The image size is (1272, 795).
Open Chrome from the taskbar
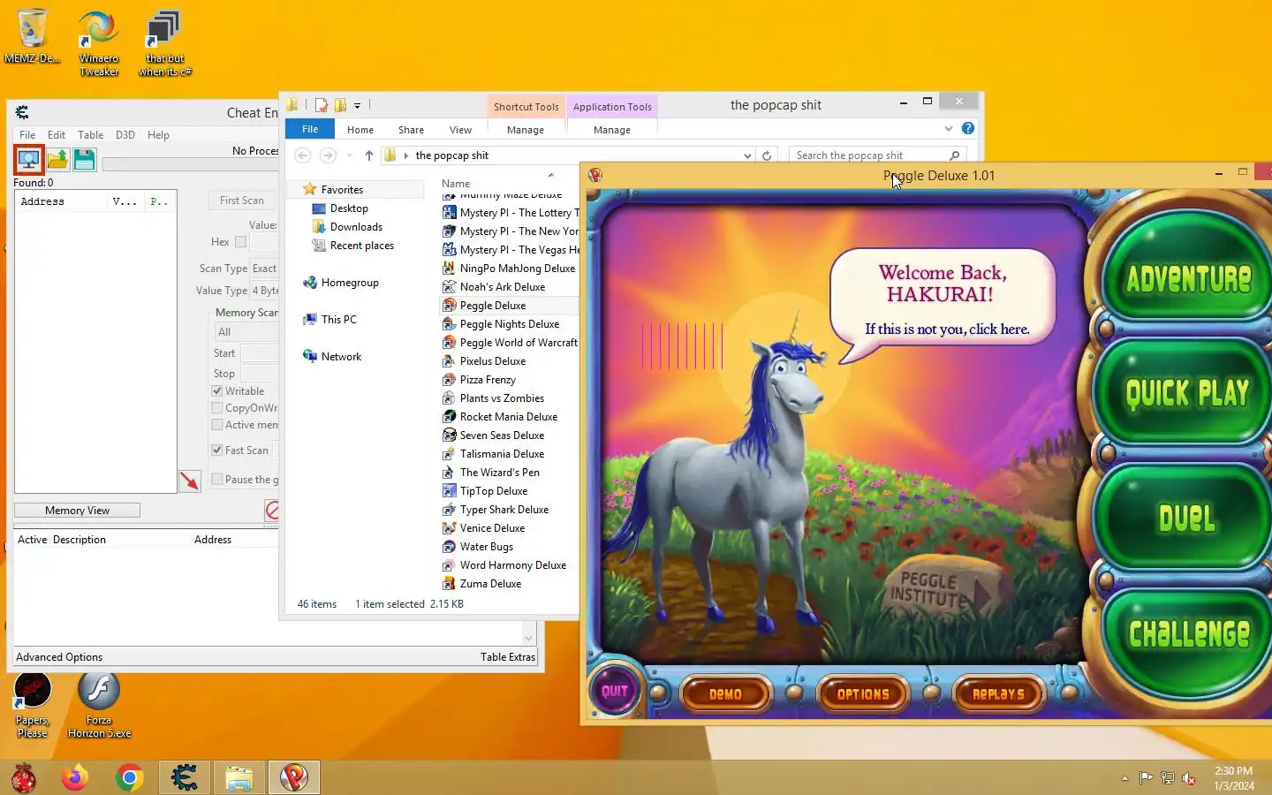tap(130, 777)
